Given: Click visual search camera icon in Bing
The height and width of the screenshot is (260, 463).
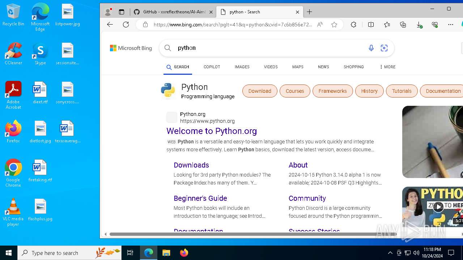Looking at the screenshot, I should [x=384, y=48].
